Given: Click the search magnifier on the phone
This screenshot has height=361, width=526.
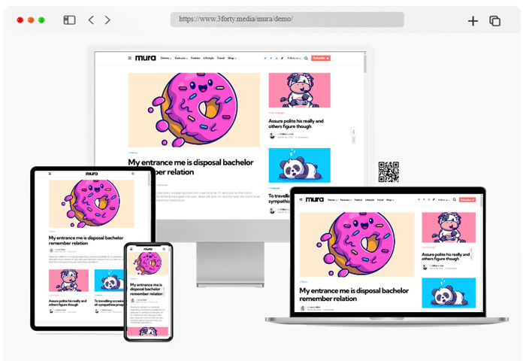Looking at the screenshot, I should (164, 249).
